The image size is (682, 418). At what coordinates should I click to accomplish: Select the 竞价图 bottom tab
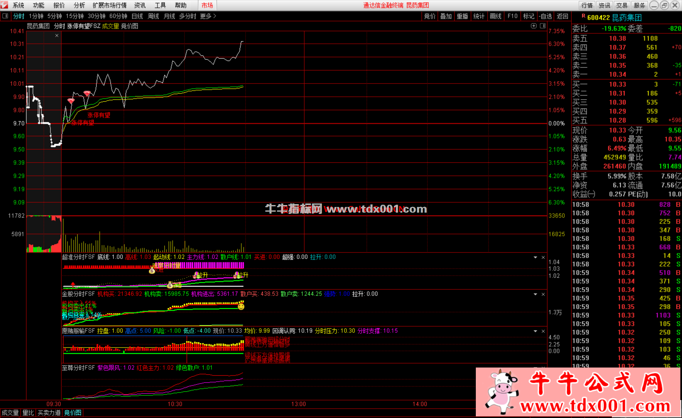coord(73,413)
